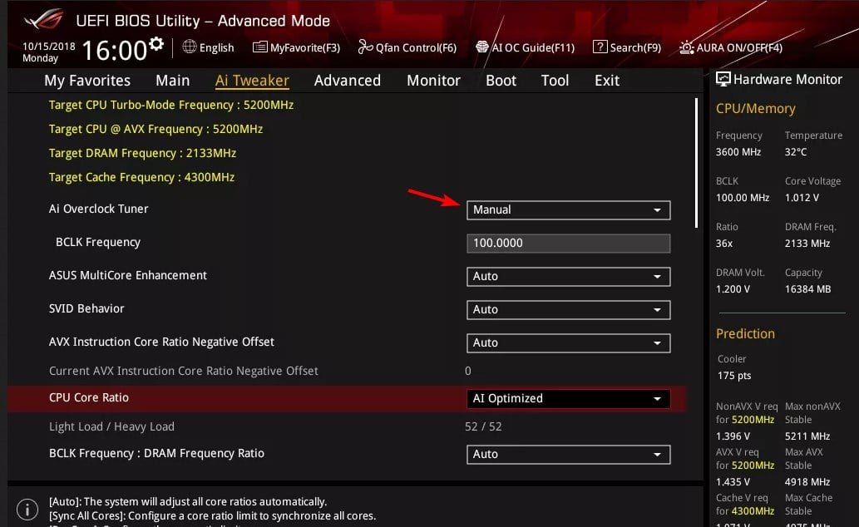Click Current AVX Instruction Core Ratio Negative Offset
This screenshot has width=859, height=527.
point(184,371)
